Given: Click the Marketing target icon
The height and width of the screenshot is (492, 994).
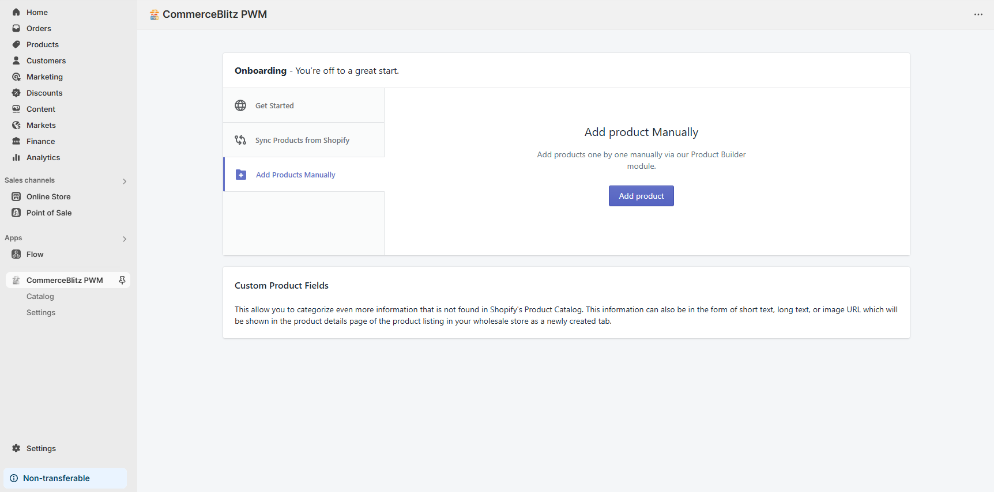Looking at the screenshot, I should pyautogui.click(x=16, y=77).
